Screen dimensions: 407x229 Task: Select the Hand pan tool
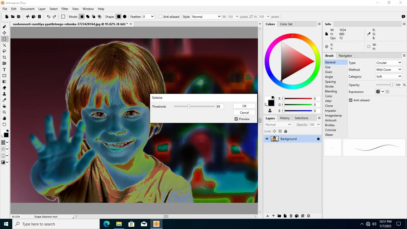[x=4, y=118]
